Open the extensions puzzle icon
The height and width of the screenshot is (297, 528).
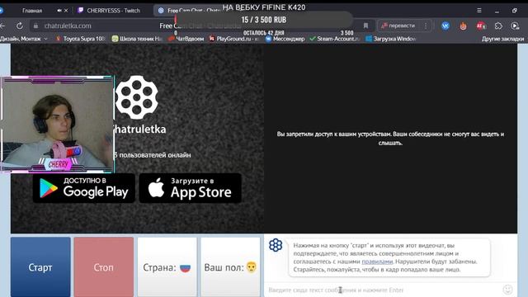[x=498, y=26]
